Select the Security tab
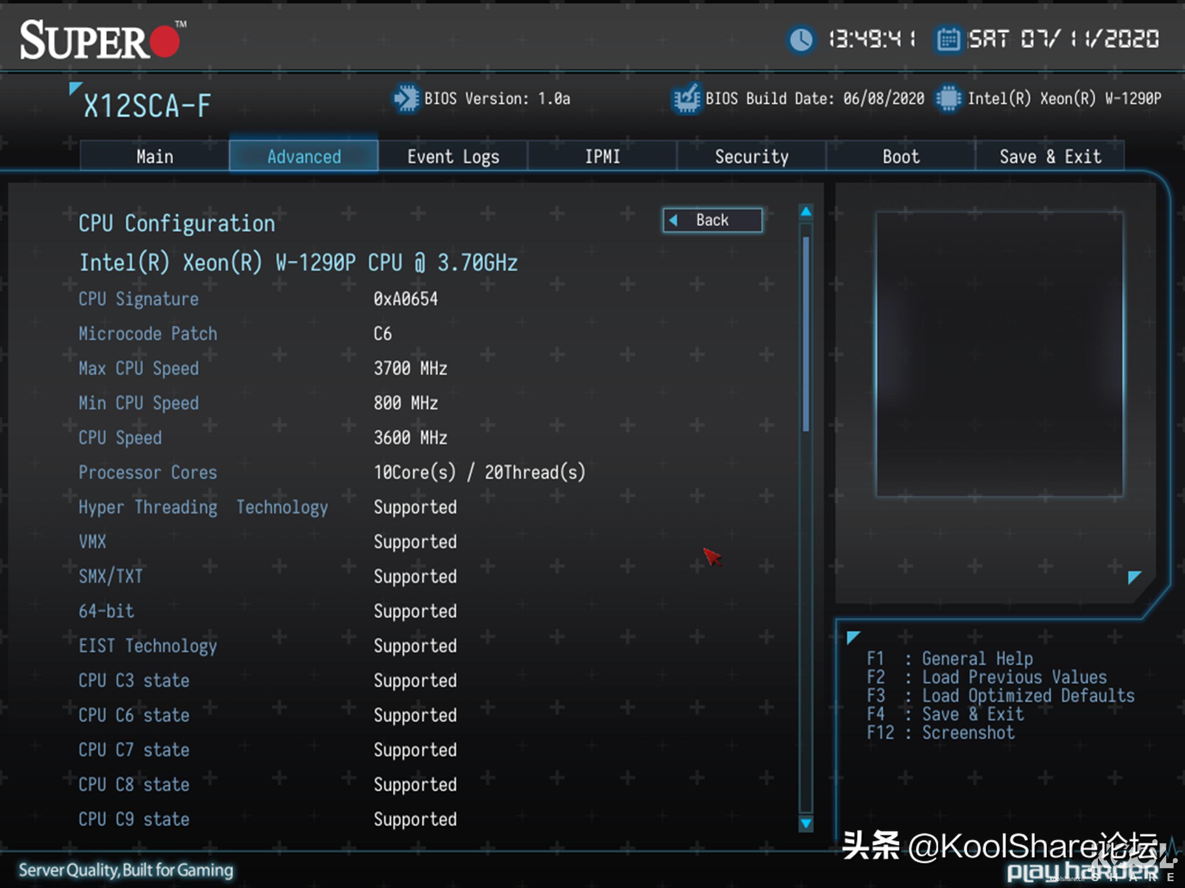The height and width of the screenshot is (888, 1185). point(751,156)
